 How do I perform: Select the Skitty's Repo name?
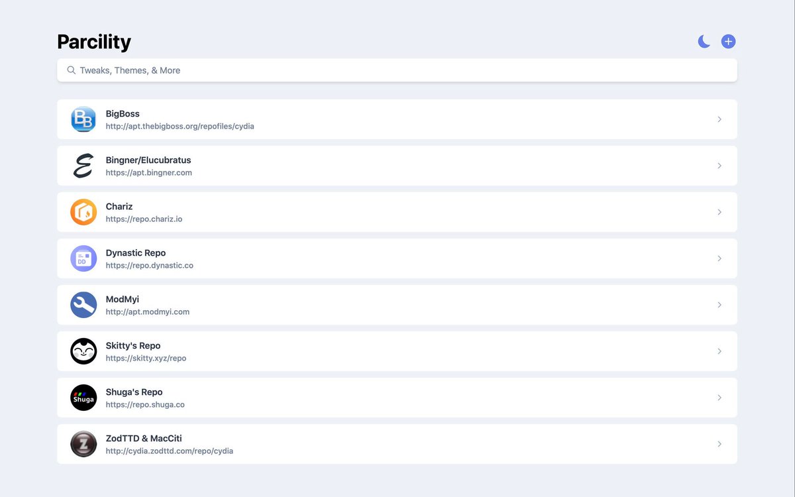(x=133, y=346)
